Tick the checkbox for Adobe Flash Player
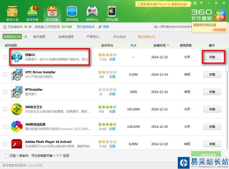 5,144
